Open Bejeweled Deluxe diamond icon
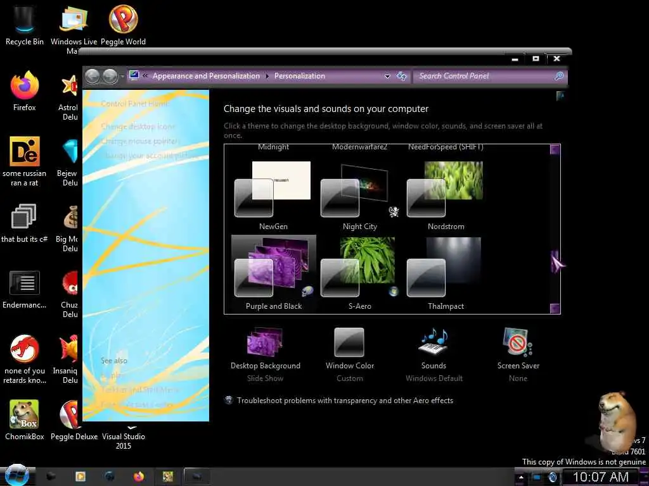The height and width of the screenshot is (486, 649). coord(70,162)
